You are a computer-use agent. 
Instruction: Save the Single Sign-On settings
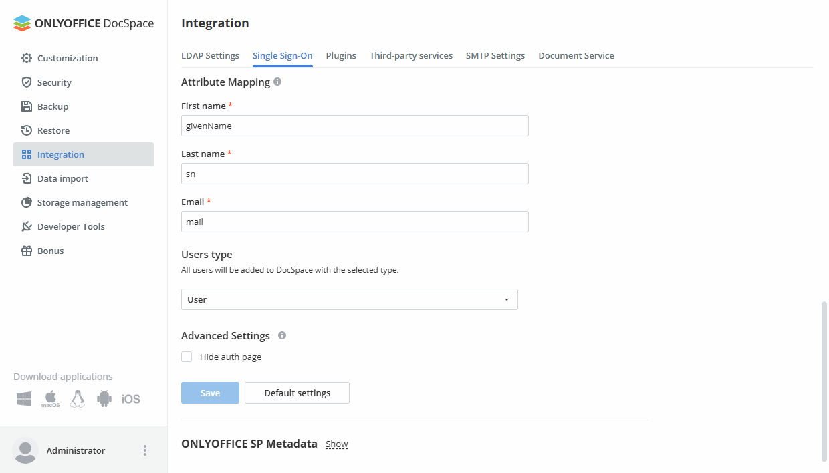click(x=210, y=393)
